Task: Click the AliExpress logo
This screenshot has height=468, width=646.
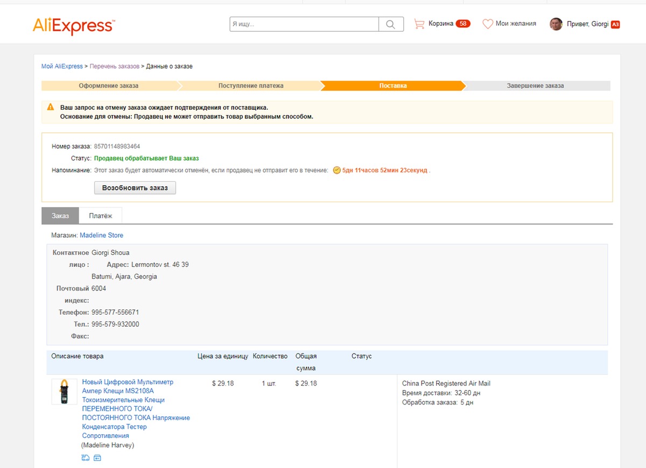Action: coord(73,25)
